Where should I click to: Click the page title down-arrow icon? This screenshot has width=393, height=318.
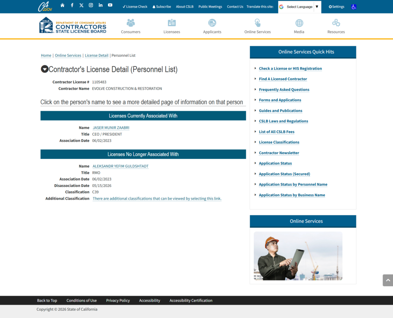tap(45, 69)
